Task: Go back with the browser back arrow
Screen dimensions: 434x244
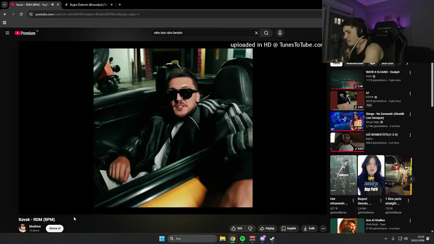Action: [5, 14]
